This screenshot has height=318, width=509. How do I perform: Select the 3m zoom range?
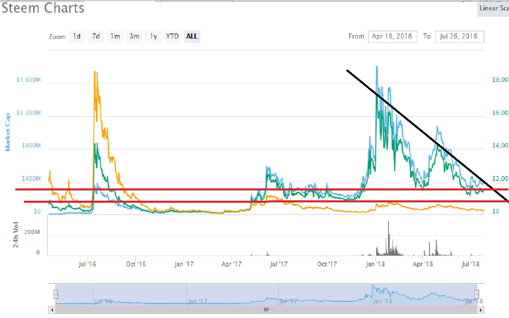pyautogui.click(x=134, y=37)
